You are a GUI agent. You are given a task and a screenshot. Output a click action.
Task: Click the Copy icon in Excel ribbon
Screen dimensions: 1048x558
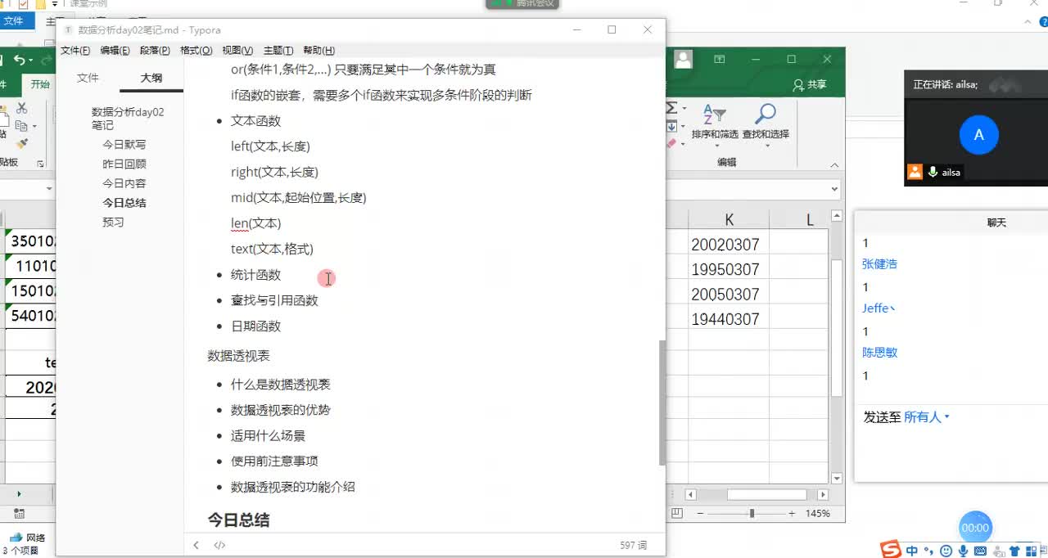[21, 126]
